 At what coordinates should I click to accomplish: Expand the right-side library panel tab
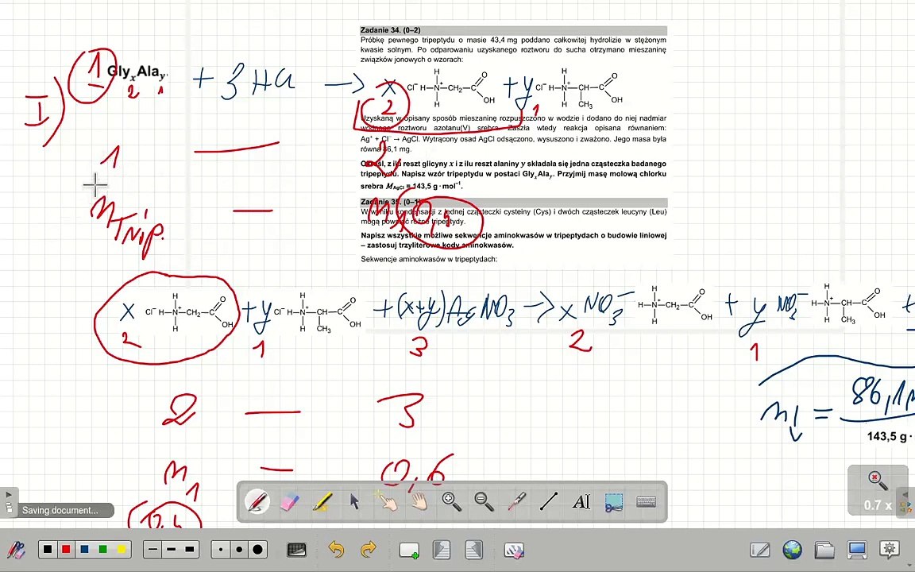coord(907,501)
